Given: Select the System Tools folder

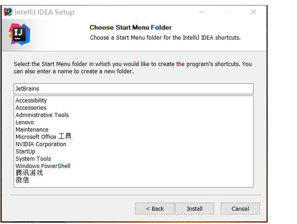Looking at the screenshot, I should click(x=33, y=159).
